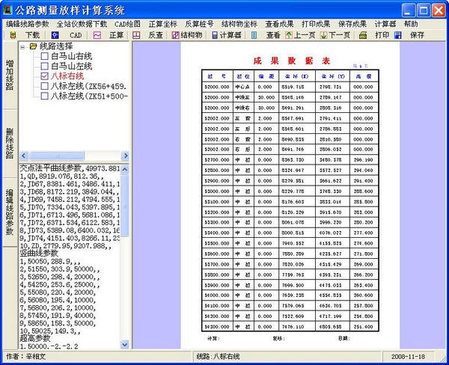Collapse the 线路选择 tree node

(23, 46)
